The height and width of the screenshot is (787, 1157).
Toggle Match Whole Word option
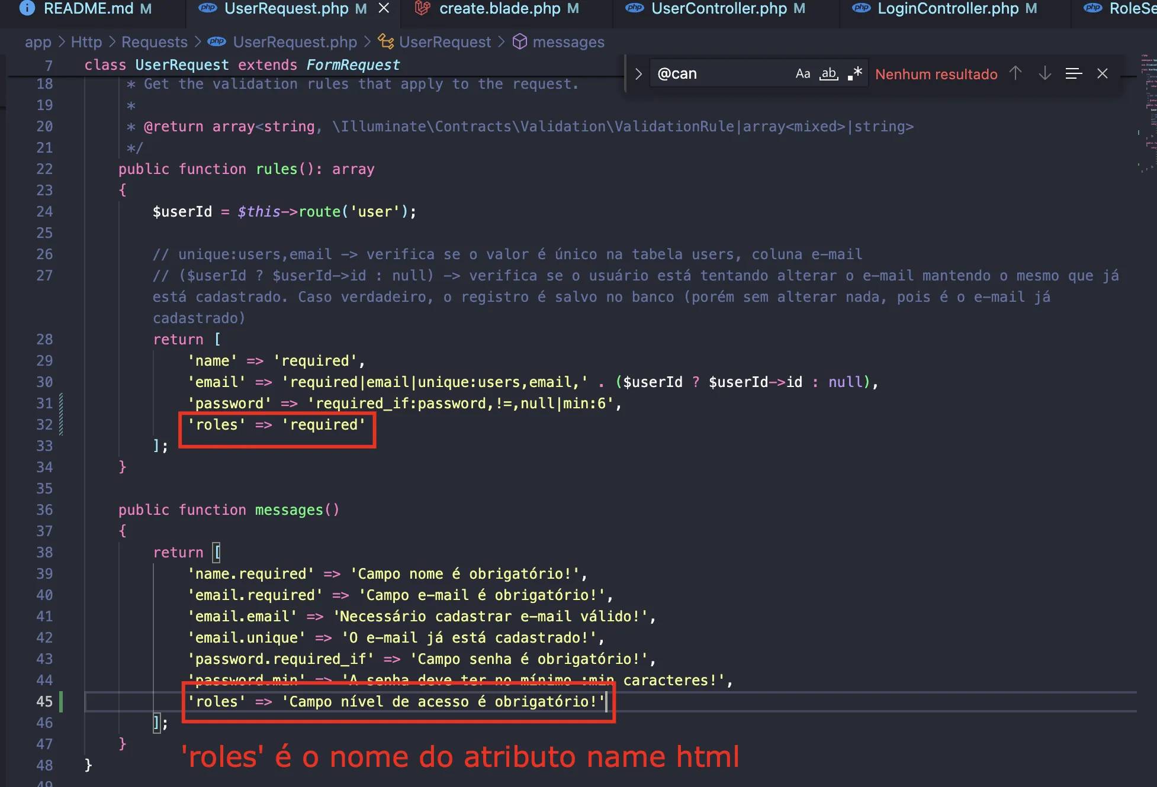click(x=828, y=74)
